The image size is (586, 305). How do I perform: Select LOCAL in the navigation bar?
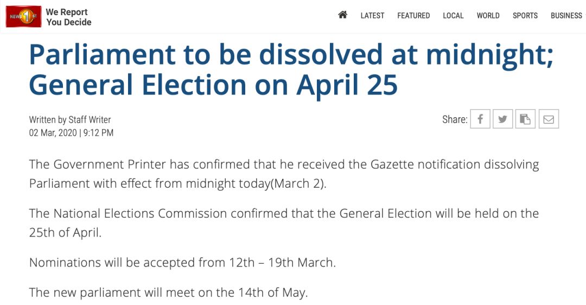tap(453, 16)
